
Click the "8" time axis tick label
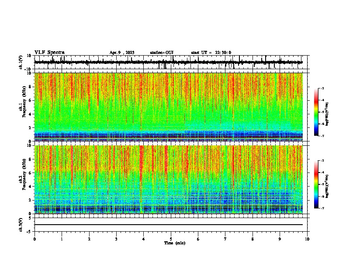(253, 239)
